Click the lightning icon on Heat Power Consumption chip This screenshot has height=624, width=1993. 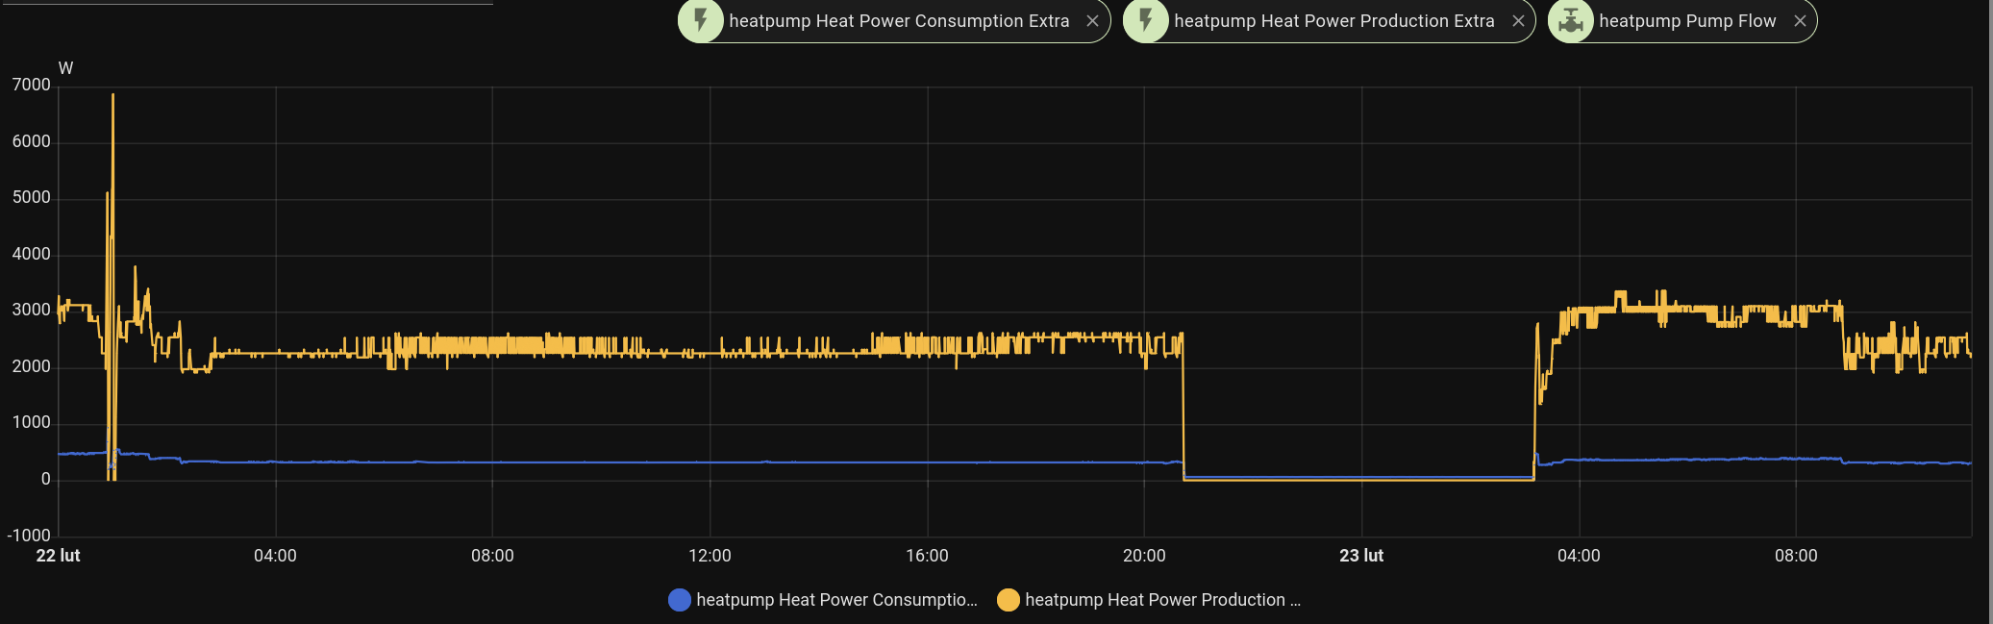point(701,21)
